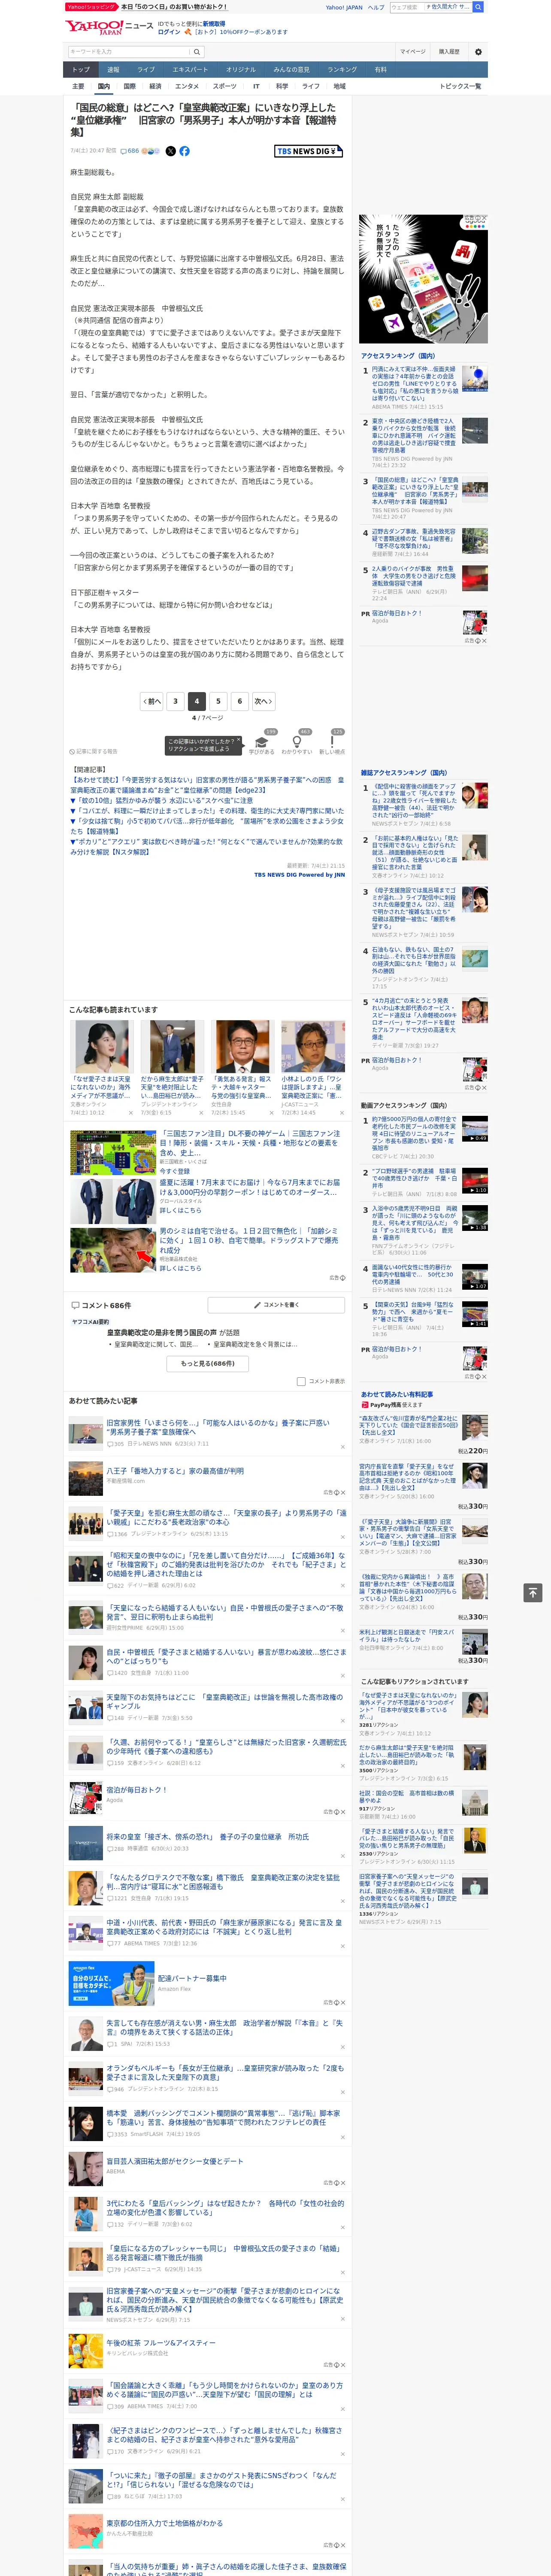
Task: Open the オリジナル navigation tab
Action: 241,70
